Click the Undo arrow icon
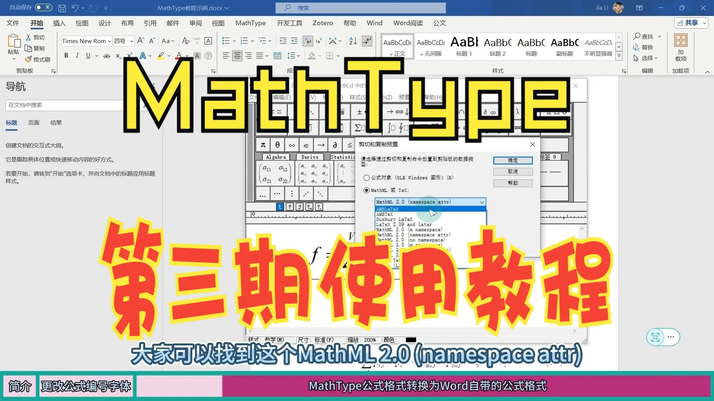 (75, 8)
